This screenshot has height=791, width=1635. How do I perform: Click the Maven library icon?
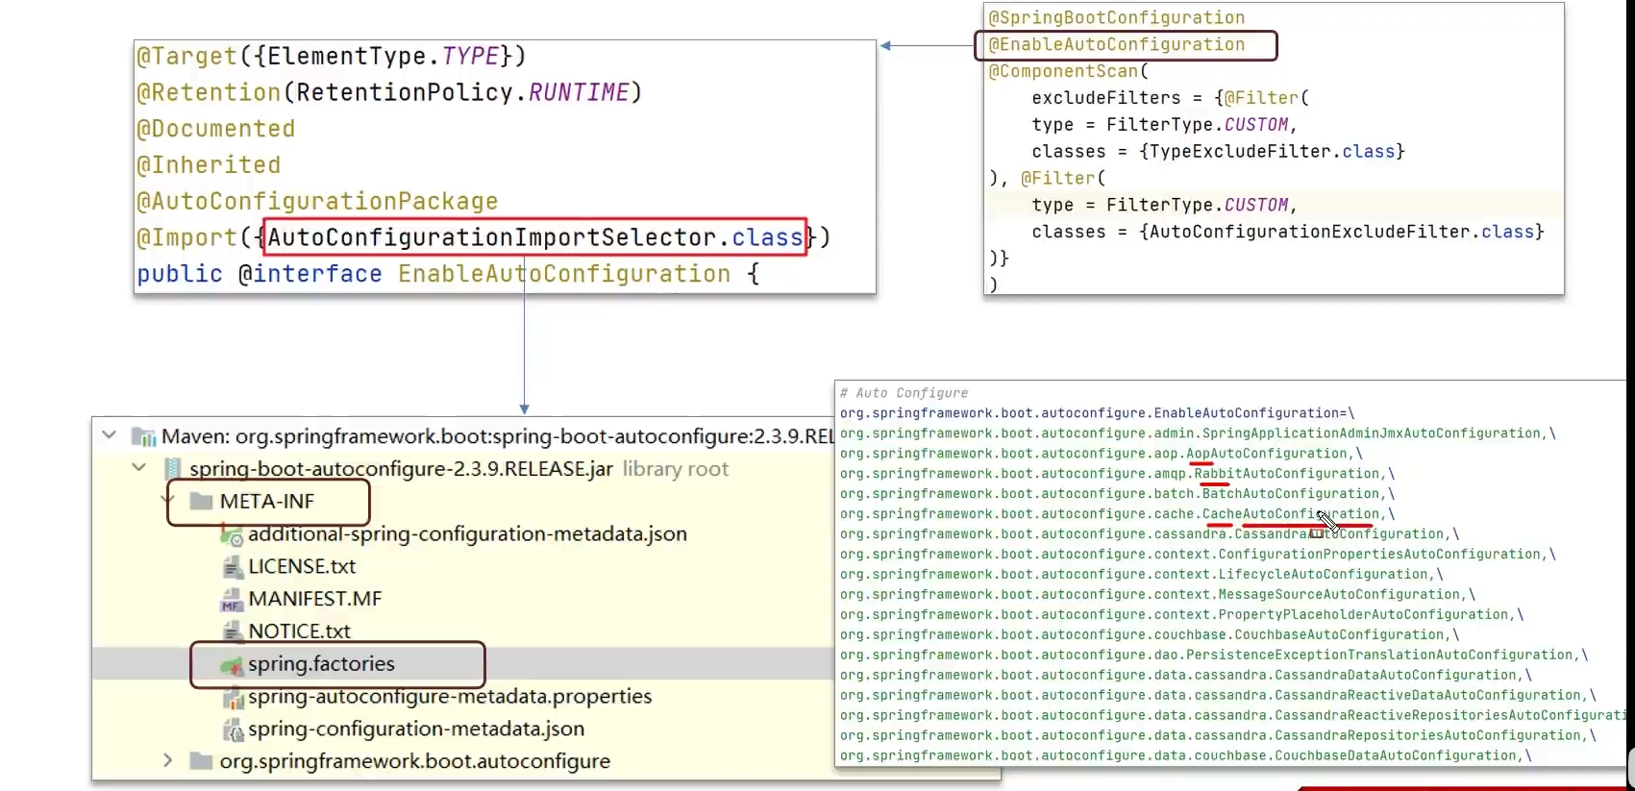tap(144, 437)
